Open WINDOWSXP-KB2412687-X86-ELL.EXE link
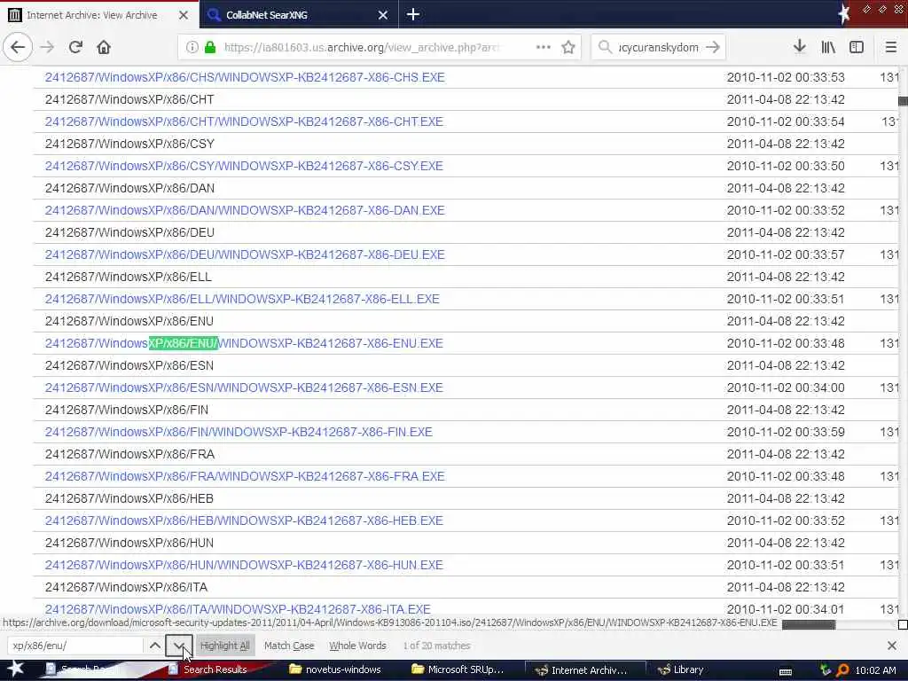 pos(242,299)
